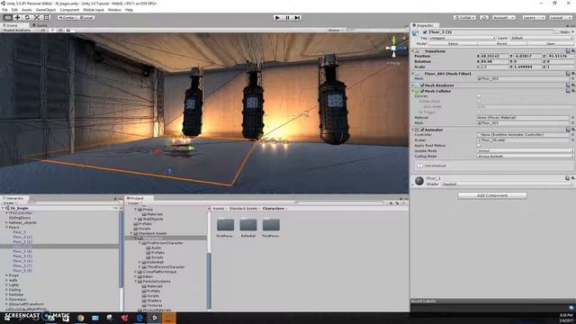
Task: Toggle the Static checkbox
Action: pyautogui.click(x=557, y=32)
